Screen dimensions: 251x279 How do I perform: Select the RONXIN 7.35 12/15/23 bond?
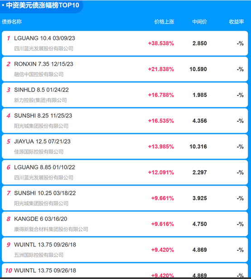click(125, 69)
